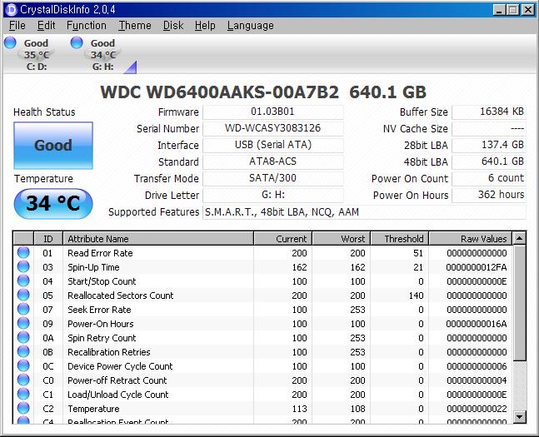Open the Help menu
The width and height of the screenshot is (539, 437).
point(205,26)
